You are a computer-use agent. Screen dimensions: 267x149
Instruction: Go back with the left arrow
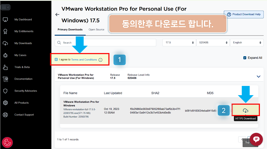(57, 15)
